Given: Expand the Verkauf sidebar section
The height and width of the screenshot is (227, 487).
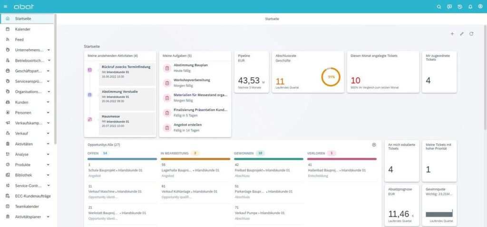Looking at the screenshot, I should 48,134.
